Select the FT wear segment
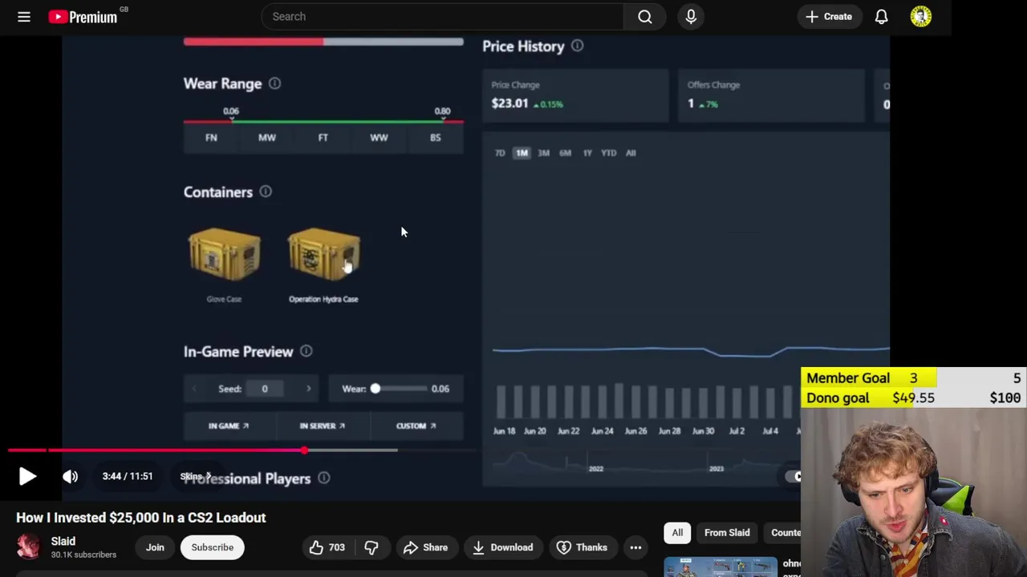Viewport: 1027px width, 577px height. pyautogui.click(x=323, y=137)
